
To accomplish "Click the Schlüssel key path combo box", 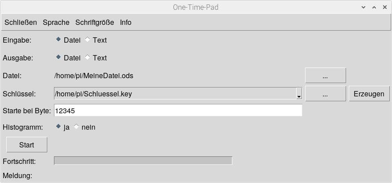I will point(174,94).
